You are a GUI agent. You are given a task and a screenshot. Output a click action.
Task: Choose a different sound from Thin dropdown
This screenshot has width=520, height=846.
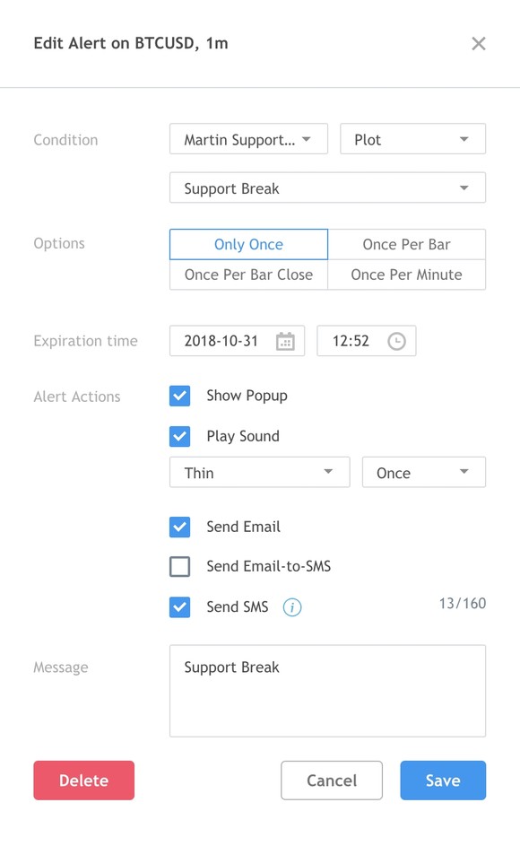[x=259, y=472]
